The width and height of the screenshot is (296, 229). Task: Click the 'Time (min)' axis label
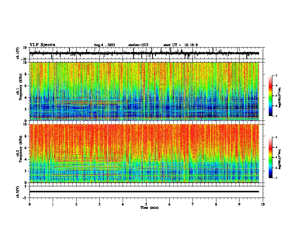click(x=149, y=208)
